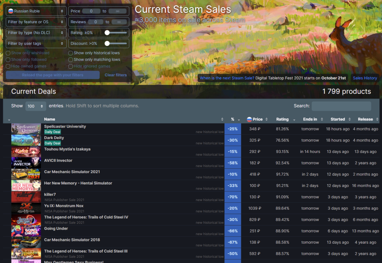Open Filter by feature or OS dropdown
The image size is (382, 263).
click(x=36, y=22)
